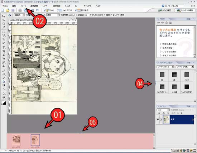Select the Type (T) tool
The height and width of the screenshot is (153, 197).
tap(4, 47)
